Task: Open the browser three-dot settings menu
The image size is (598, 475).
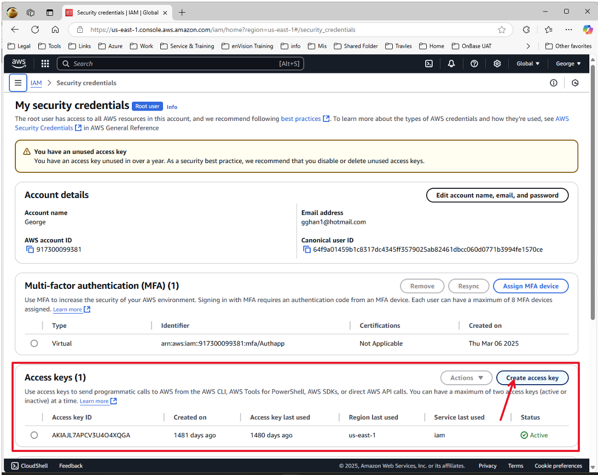Action: tap(568, 30)
